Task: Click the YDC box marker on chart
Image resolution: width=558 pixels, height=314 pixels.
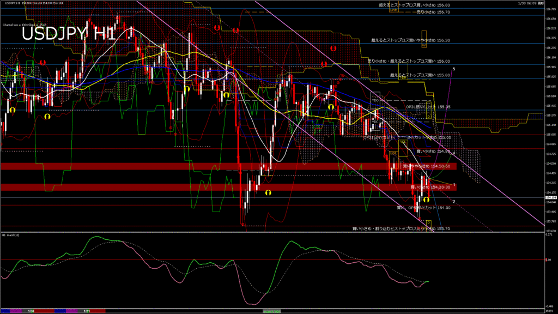Action: [x=375, y=122]
